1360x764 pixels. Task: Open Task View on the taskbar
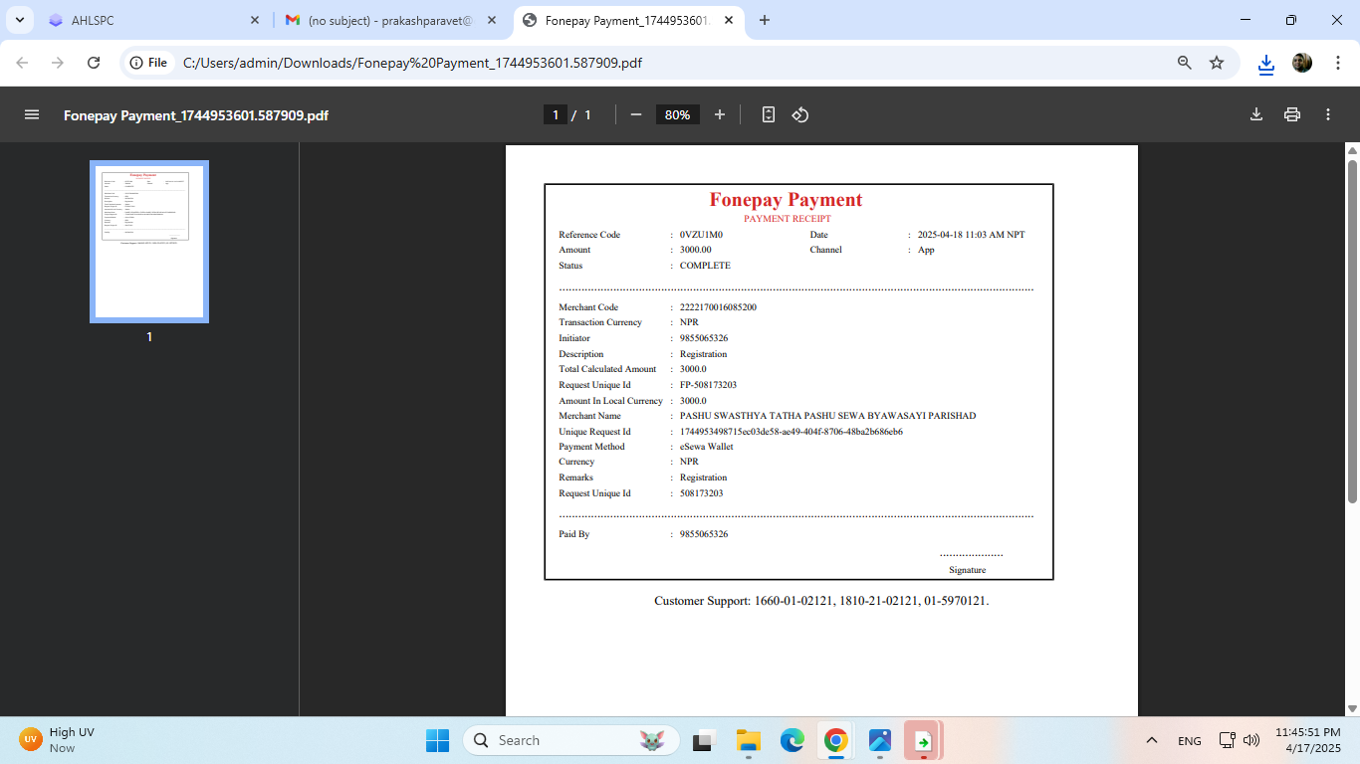pos(705,740)
